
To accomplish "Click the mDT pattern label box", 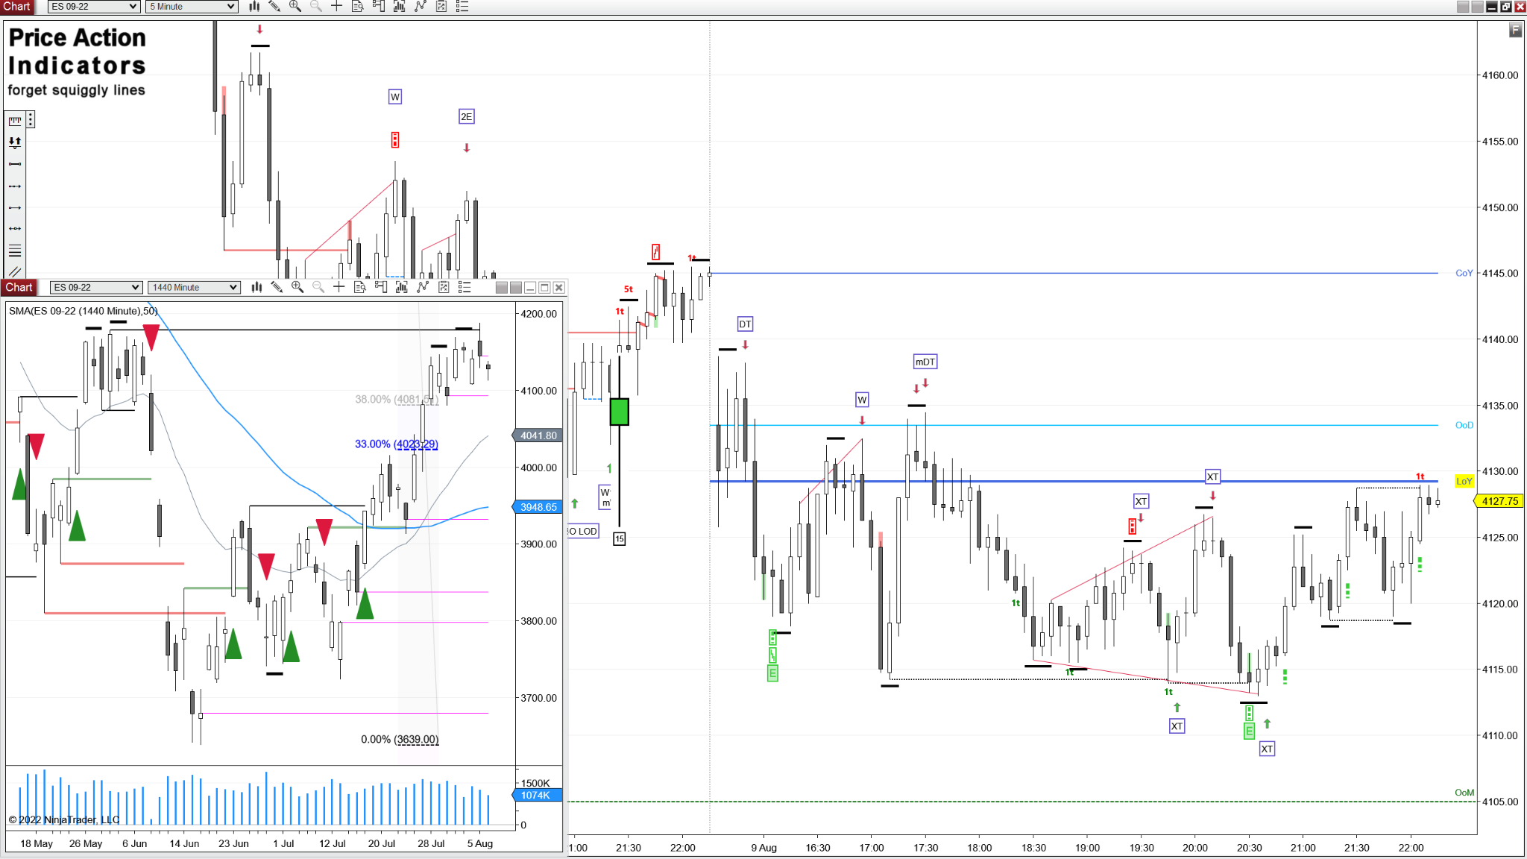I will [x=925, y=362].
